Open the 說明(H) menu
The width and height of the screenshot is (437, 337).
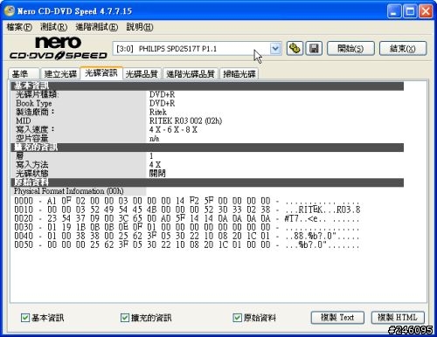(140, 27)
